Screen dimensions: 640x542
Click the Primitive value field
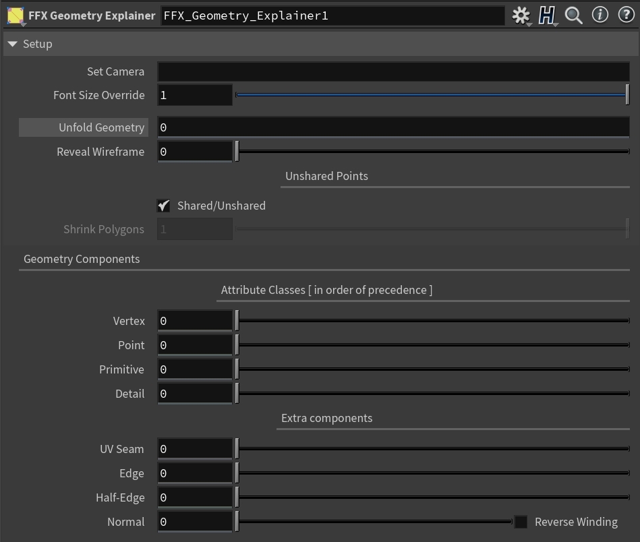coord(195,369)
